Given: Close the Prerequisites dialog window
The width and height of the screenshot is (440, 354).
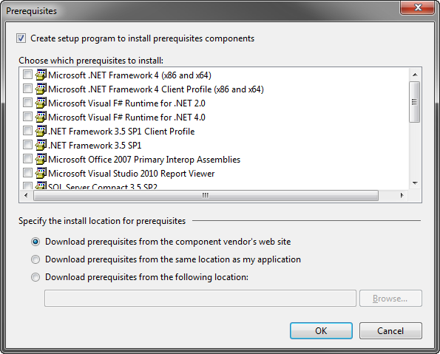Looking at the screenshot, I should click(x=418, y=7).
